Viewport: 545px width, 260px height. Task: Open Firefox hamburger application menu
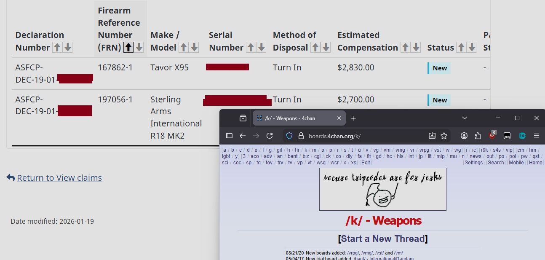pos(537,136)
